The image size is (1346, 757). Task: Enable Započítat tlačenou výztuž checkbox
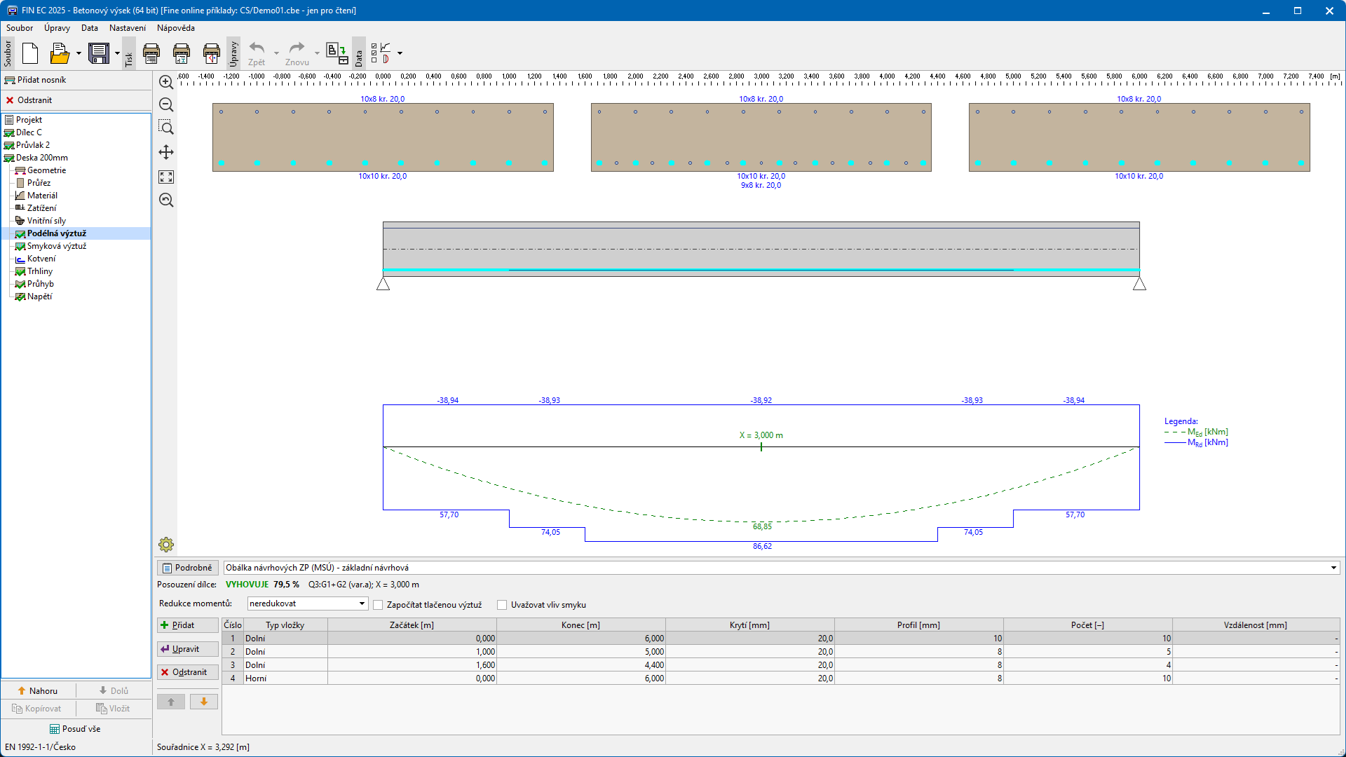point(378,605)
